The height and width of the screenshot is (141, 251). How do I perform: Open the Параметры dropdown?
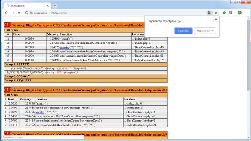point(205,31)
